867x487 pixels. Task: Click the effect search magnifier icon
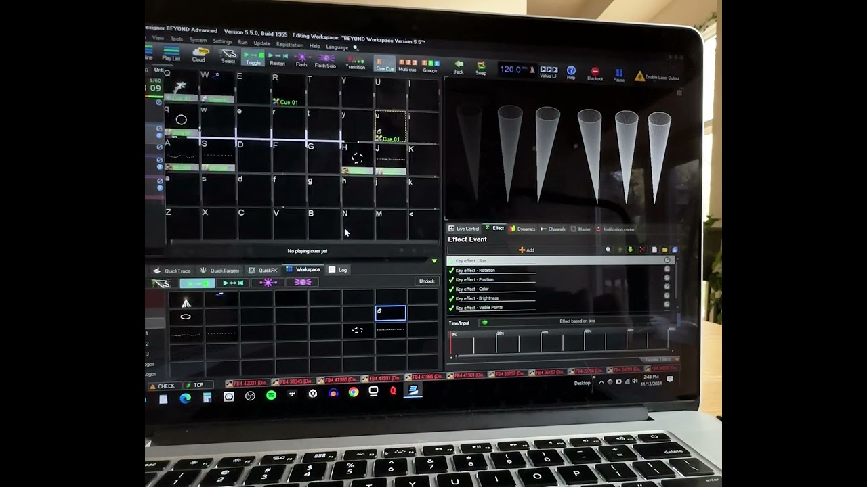[608, 250]
